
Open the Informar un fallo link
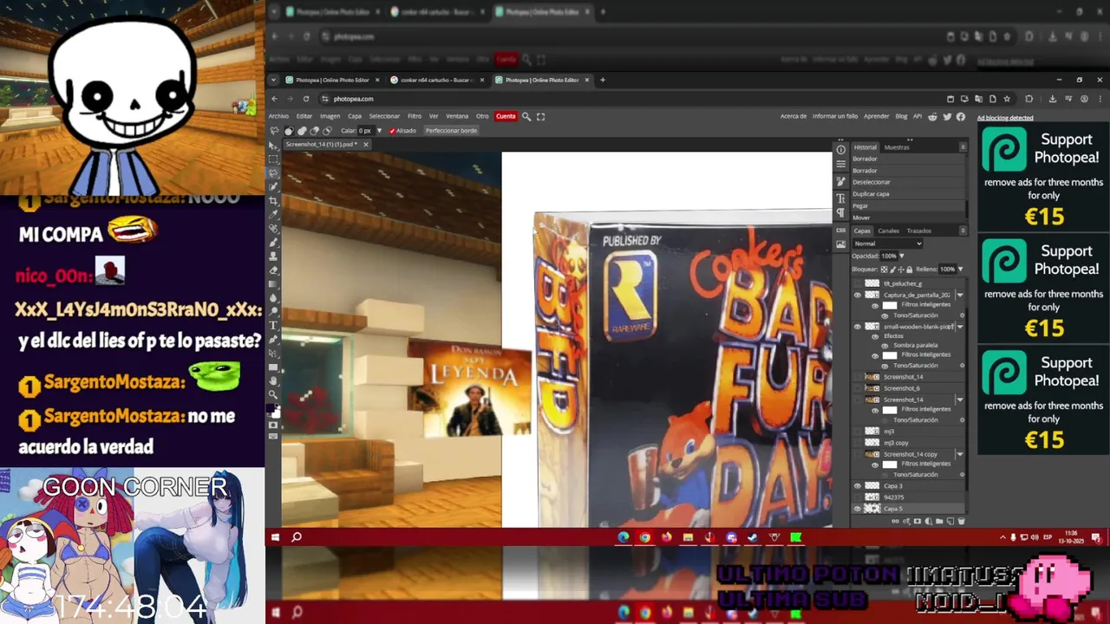[835, 116]
